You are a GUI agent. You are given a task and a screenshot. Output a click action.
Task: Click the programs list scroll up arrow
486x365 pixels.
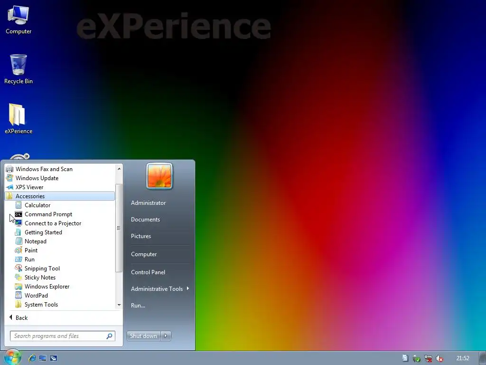119,169
